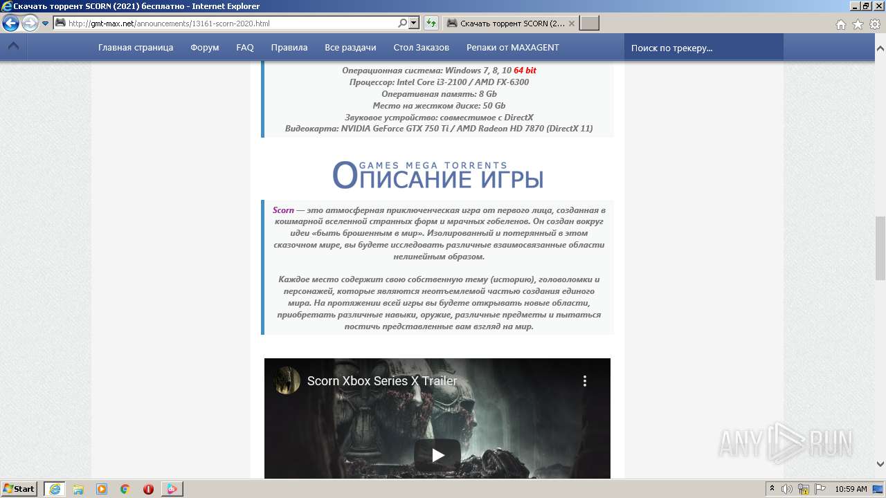Open the Стол Заказов menu item
This screenshot has height=498, width=886.
click(422, 48)
